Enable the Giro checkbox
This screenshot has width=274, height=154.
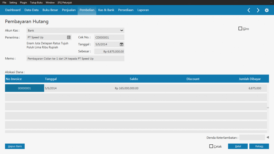point(240,29)
